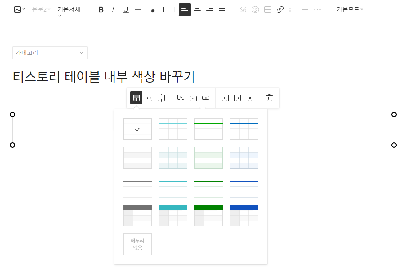This screenshot has width=406, height=273.
Task: Choose the blue striped table style
Action: (x=244, y=158)
